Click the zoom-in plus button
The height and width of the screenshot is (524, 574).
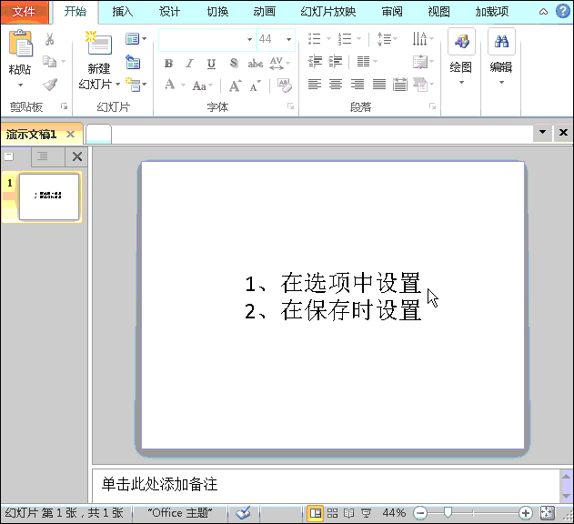click(x=526, y=513)
